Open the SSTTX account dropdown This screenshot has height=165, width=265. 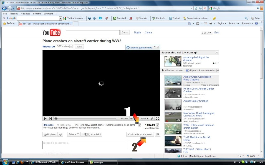(206, 33)
